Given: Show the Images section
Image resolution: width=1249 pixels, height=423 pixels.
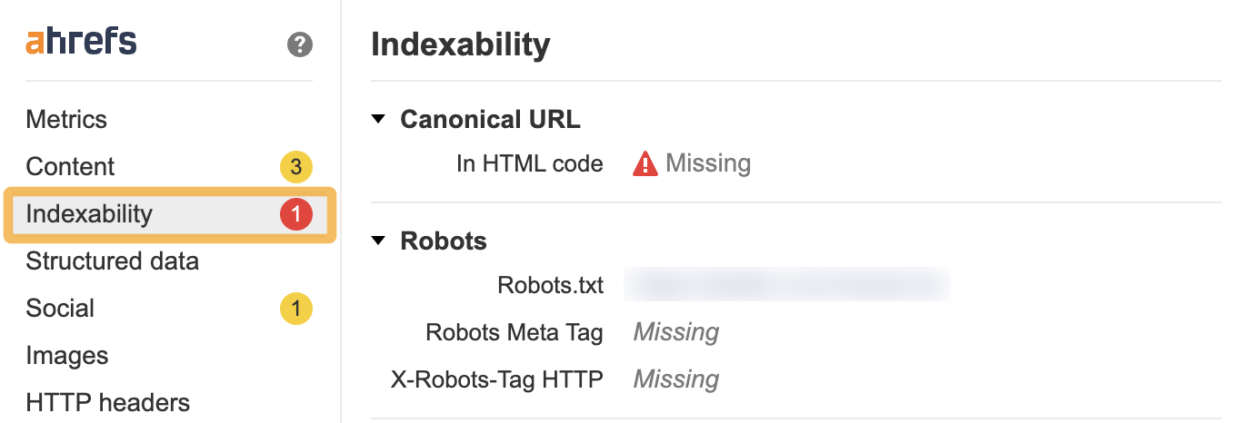Looking at the screenshot, I should point(67,356).
